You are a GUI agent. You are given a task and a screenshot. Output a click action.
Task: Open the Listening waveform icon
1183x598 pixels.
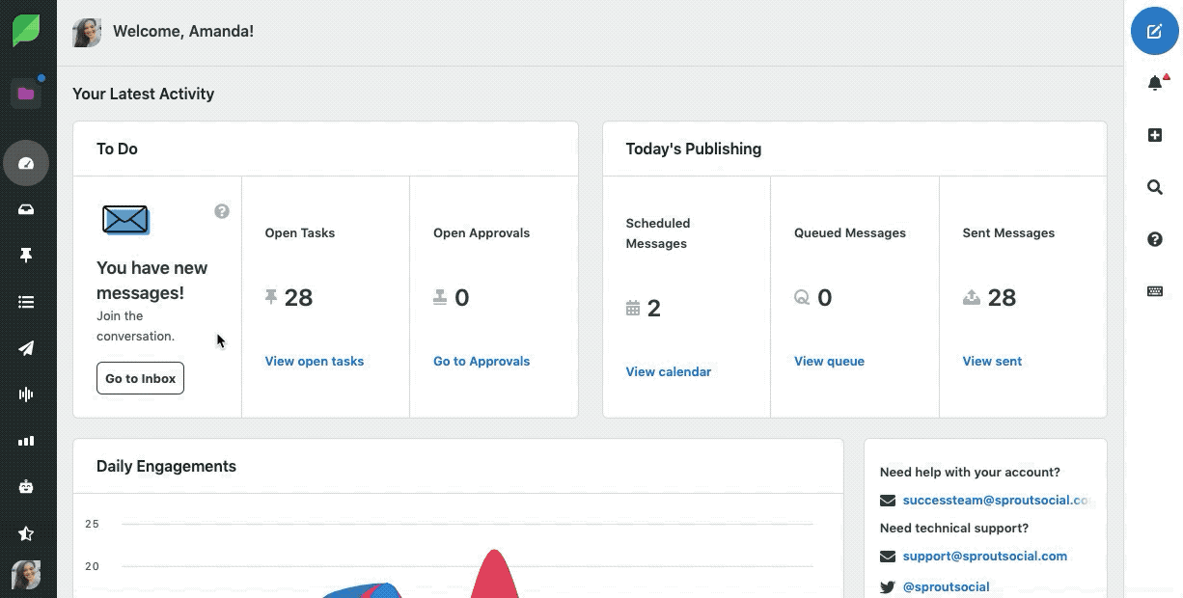[26, 394]
